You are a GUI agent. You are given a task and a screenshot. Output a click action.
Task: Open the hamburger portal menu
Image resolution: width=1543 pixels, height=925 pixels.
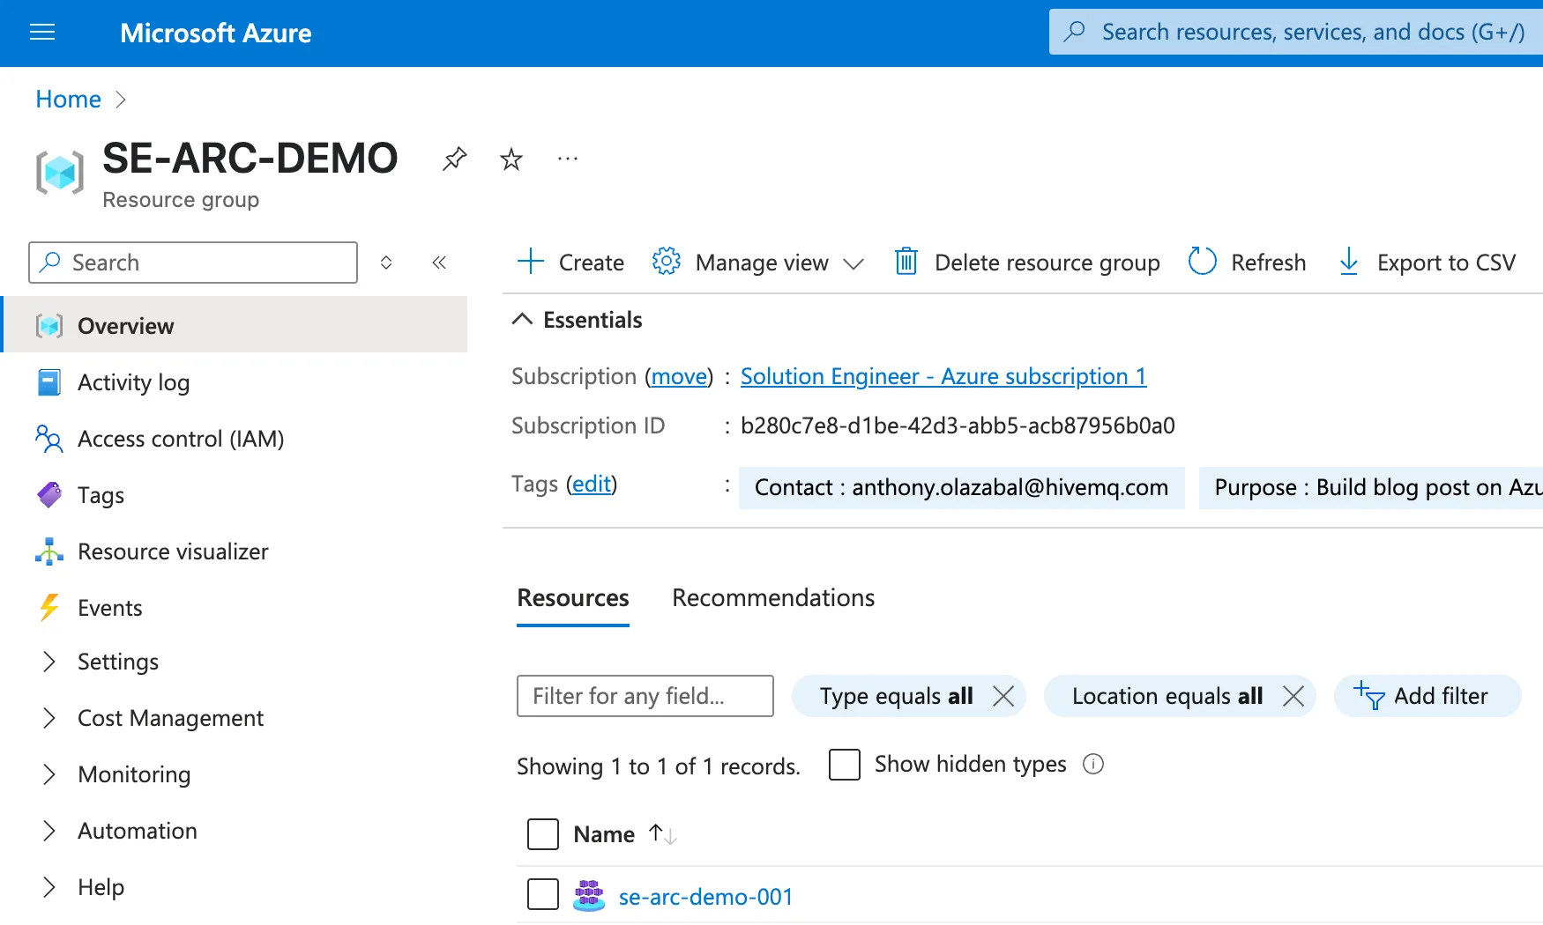[x=42, y=33]
